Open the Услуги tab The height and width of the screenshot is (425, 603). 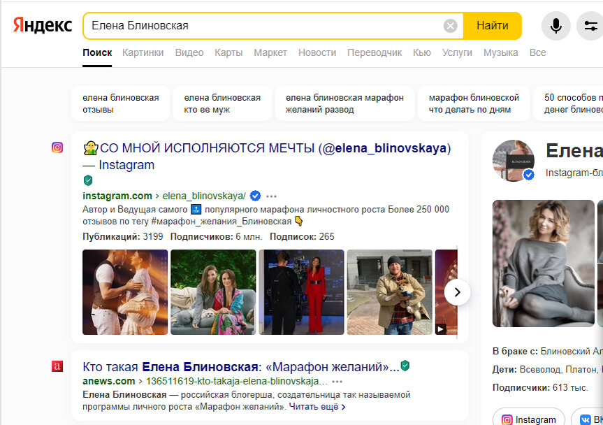coord(457,52)
